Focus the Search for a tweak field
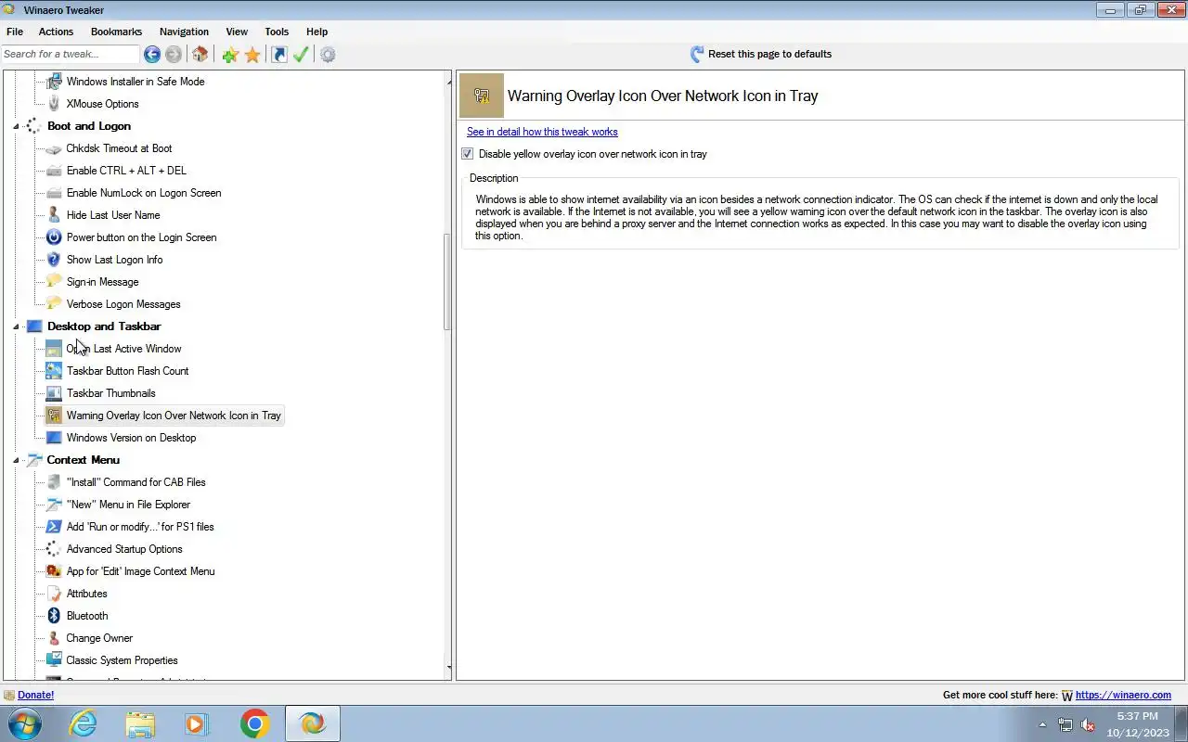Image resolution: width=1188 pixels, height=742 pixels. click(x=71, y=55)
